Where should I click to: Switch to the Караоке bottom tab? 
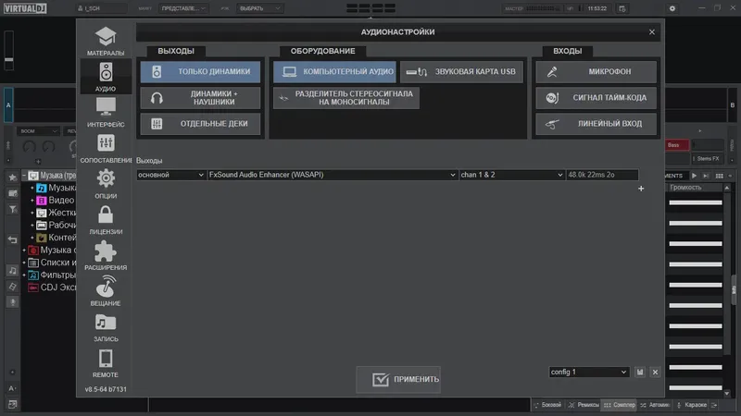pyautogui.click(x=691, y=405)
